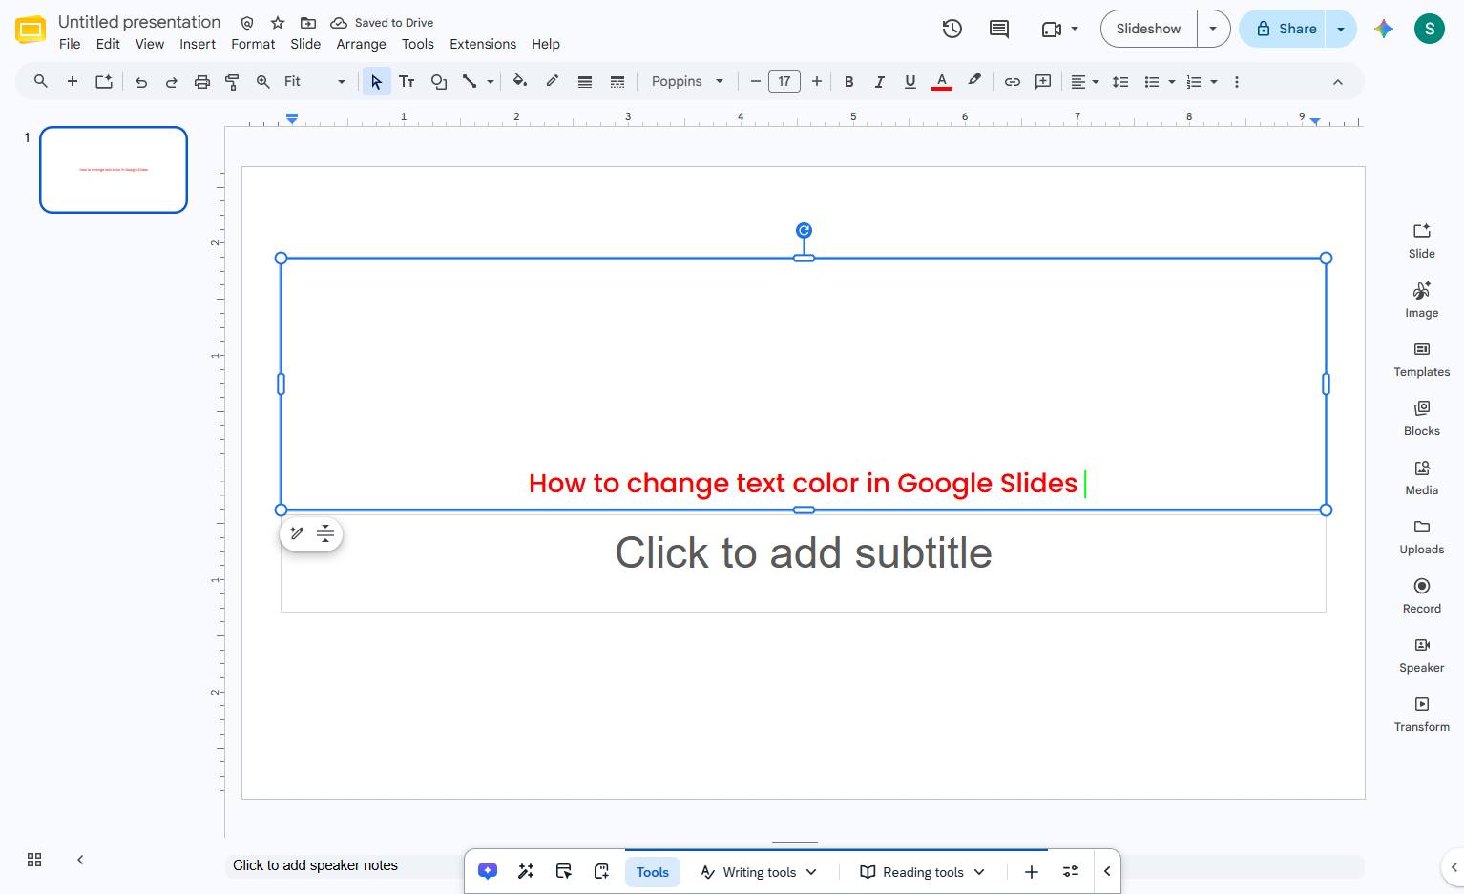Activate the paint format roller icon
1464x894 pixels.
(232, 82)
